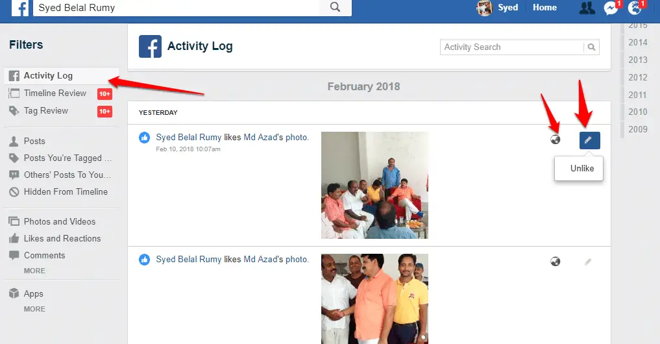Click the Activity Search magnifier icon
This screenshot has height=344, width=660.
coord(591,47)
